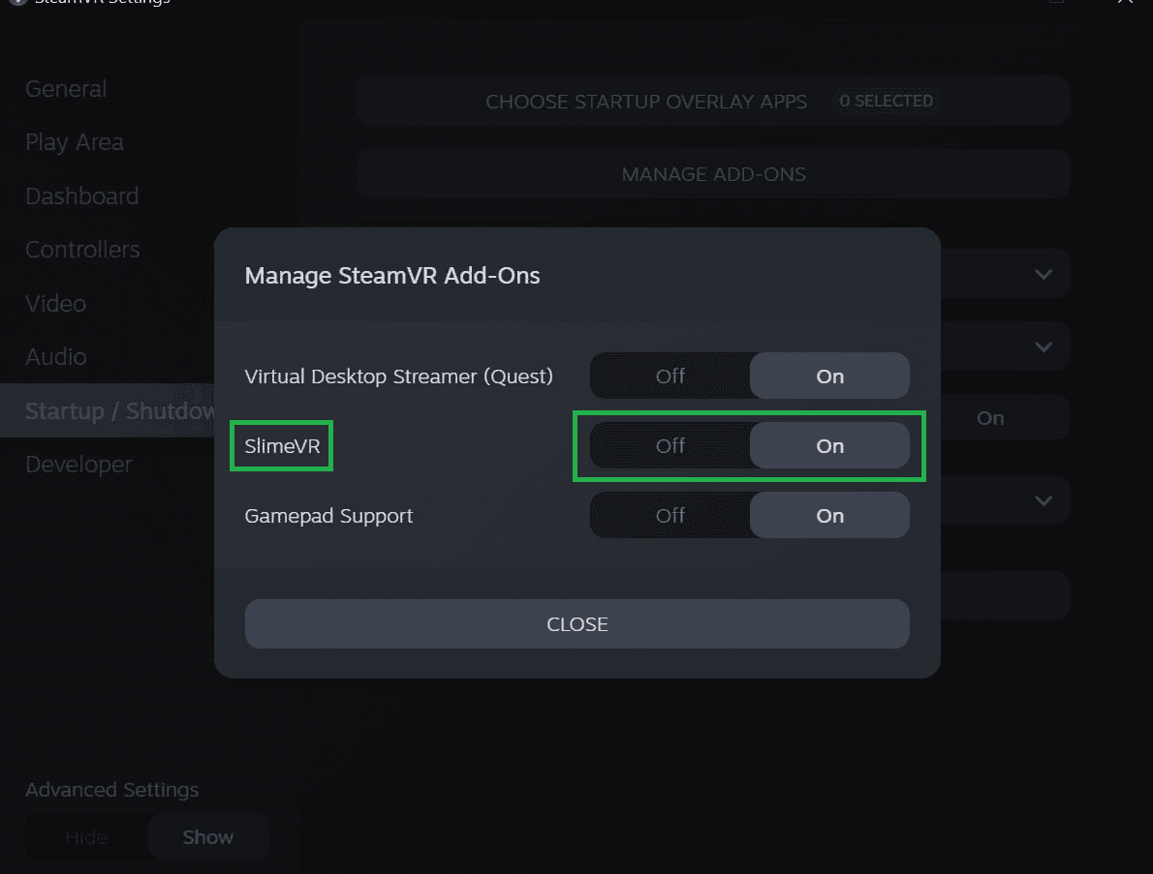The height and width of the screenshot is (874, 1153).
Task: Open the Dashboard settings section
Action: coord(81,196)
